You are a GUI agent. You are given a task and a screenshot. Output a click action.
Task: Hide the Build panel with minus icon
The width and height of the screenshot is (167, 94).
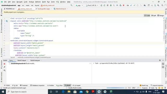[163, 60]
